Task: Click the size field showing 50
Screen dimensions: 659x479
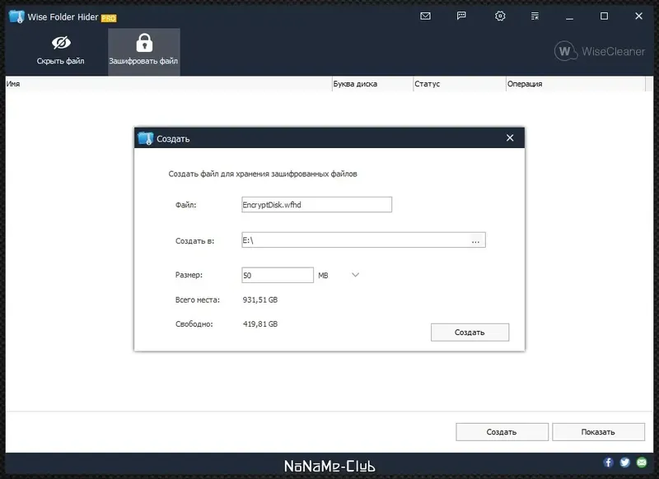Action: click(x=278, y=274)
